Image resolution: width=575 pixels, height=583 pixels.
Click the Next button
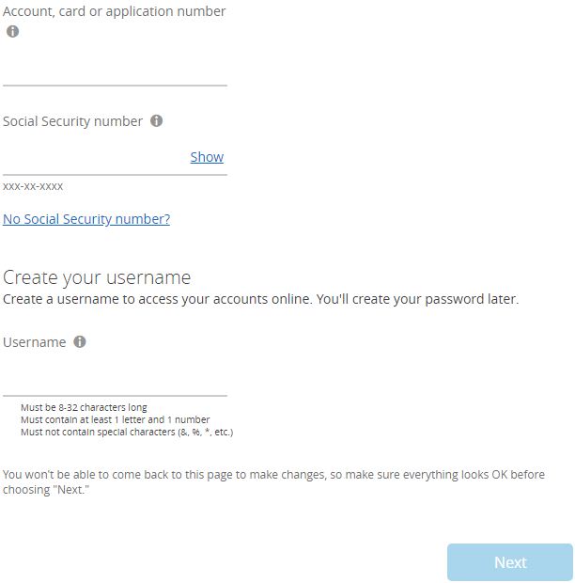tap(510, 562)
